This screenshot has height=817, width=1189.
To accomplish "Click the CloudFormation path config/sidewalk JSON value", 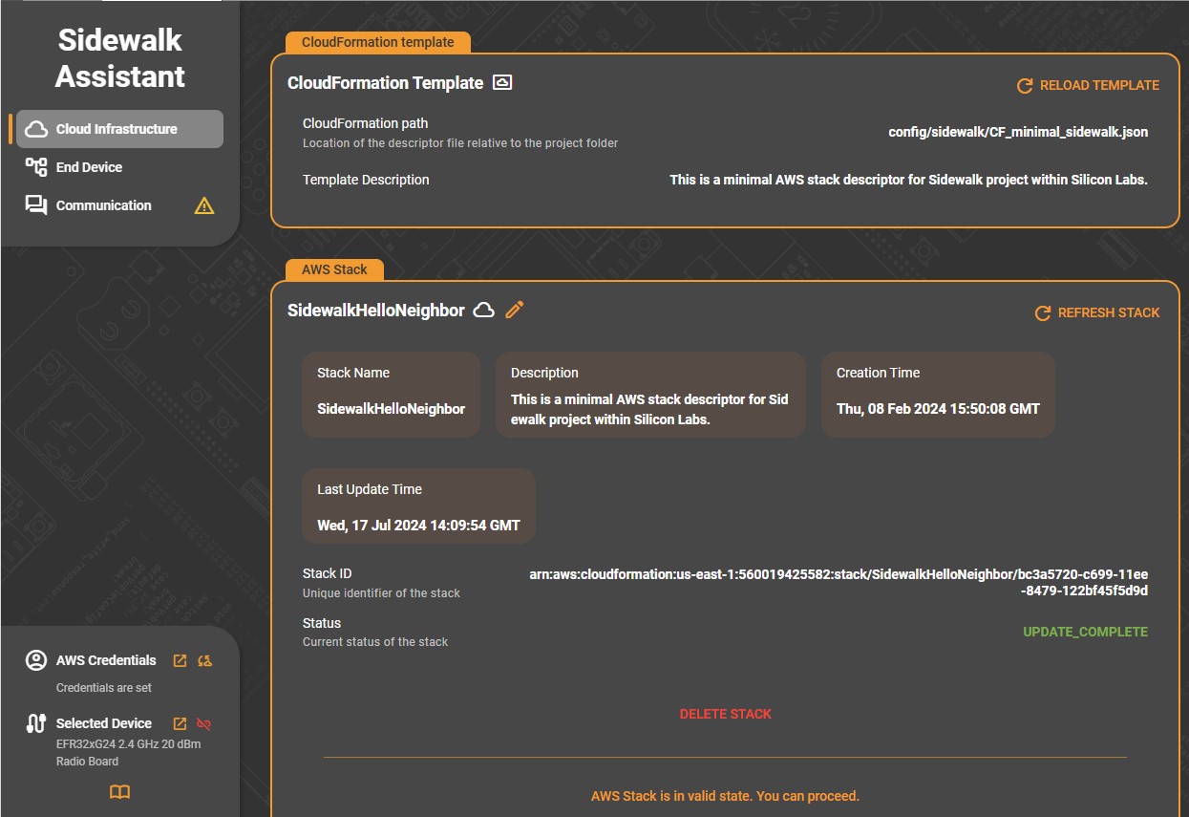I will coord(1018,132).
